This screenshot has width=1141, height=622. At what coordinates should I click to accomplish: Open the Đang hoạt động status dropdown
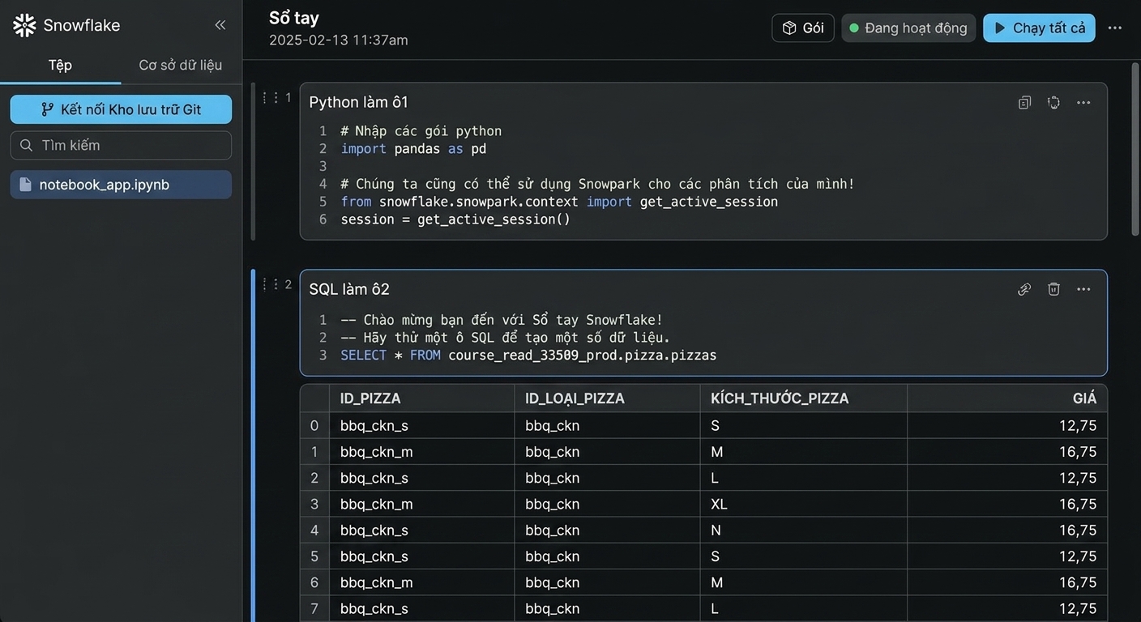pyautogui.click(x=908, y=28)
